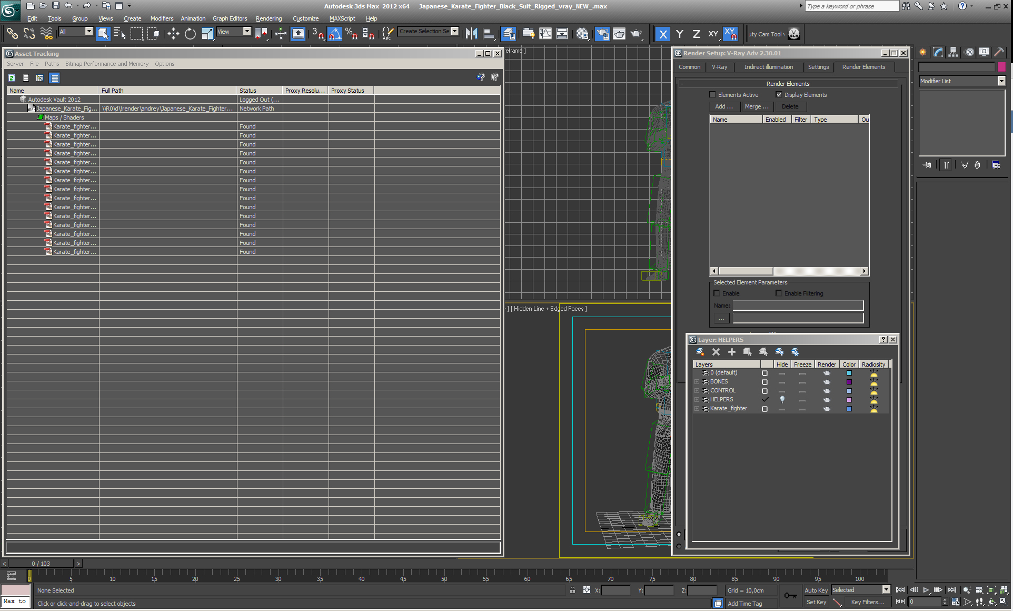Click Delete button in Render Elements
Screen dimensions: 1013x611
(x=790, y=106)
